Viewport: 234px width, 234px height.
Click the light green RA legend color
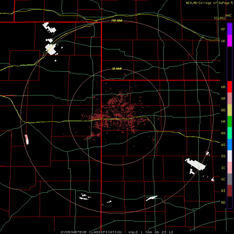coord(230,133)
